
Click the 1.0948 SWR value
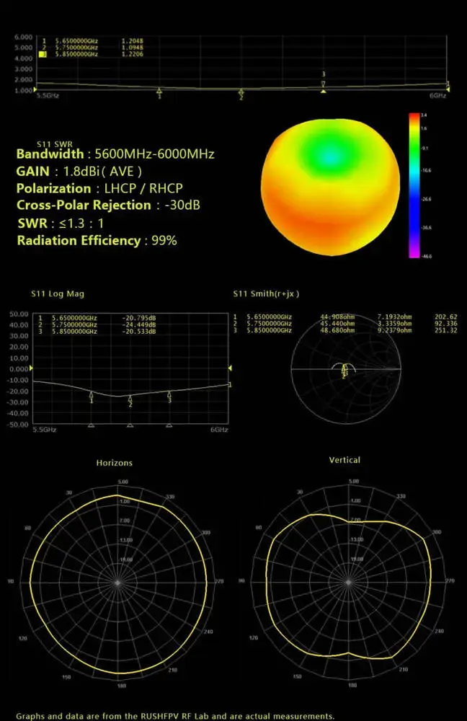coord(133,48)
